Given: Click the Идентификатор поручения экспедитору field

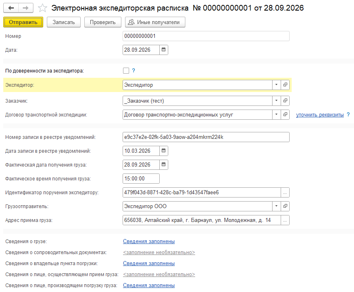Looking at the screenshot, I should point(202,193).
